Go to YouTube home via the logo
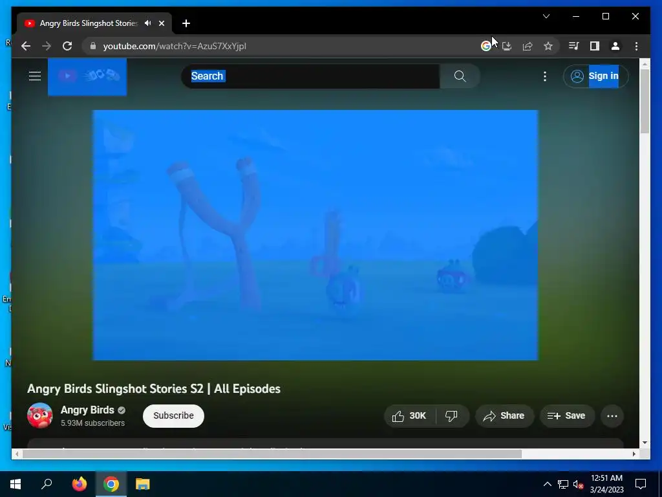The height and width of the screenshot is (497, 662). (87, 76)
